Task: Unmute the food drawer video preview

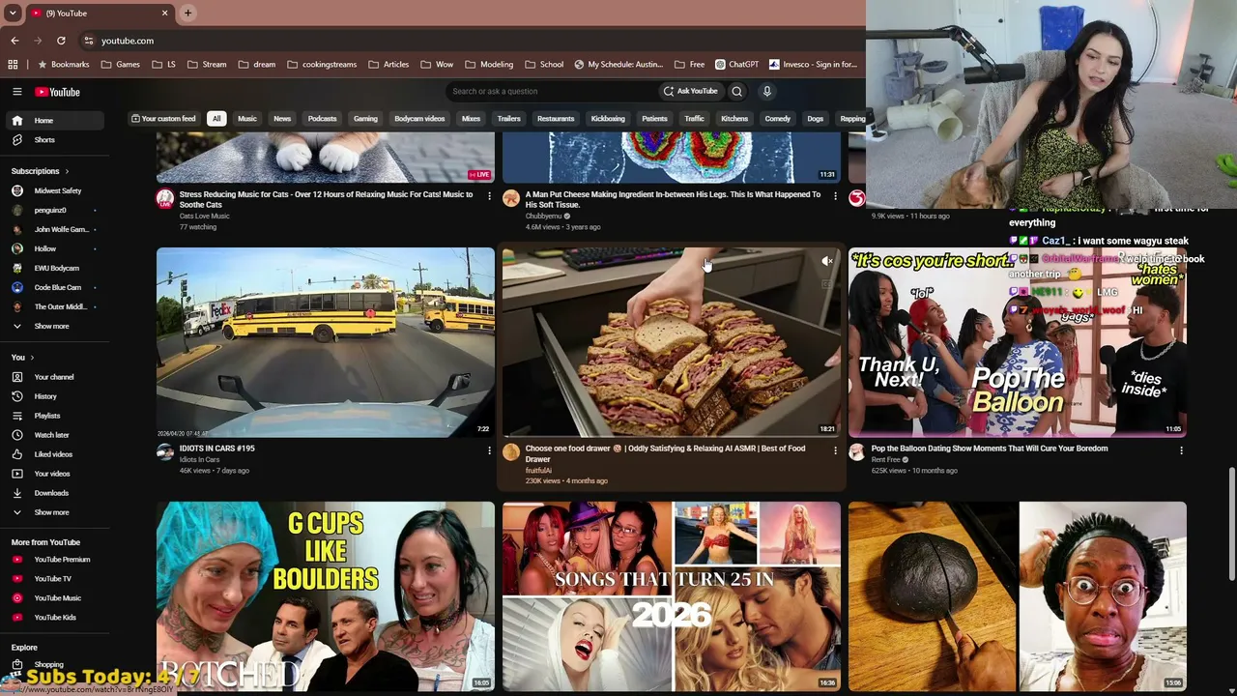Action: [x=827, y=261]
